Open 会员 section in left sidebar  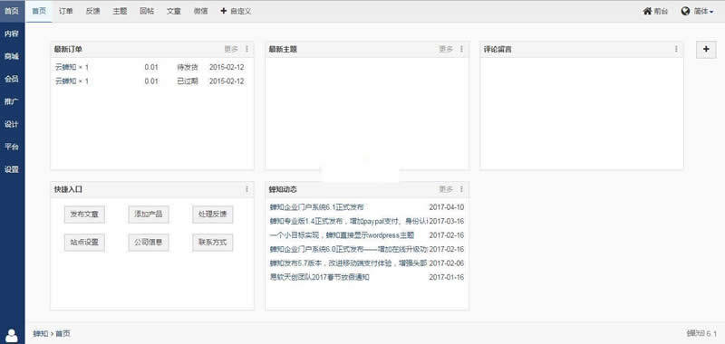tap(12, 79)
